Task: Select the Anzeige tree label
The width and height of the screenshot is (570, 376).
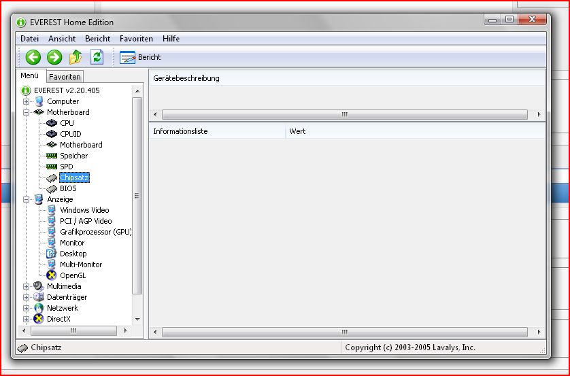Action: pos(60,199)
